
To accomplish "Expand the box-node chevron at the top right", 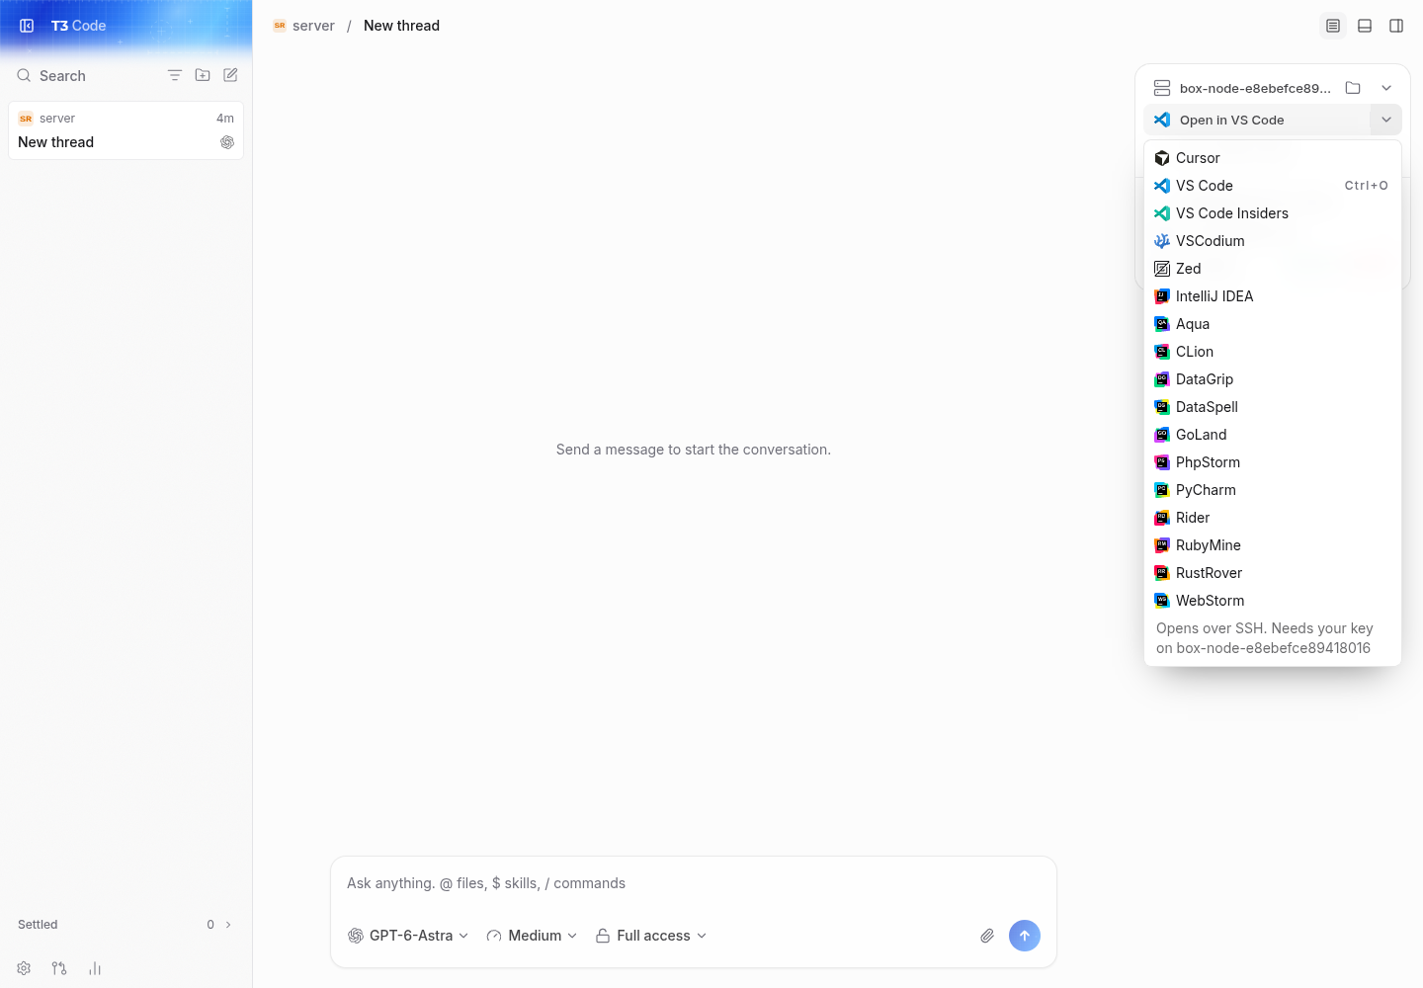I will pyautogui.click(x=1386, y=88).
